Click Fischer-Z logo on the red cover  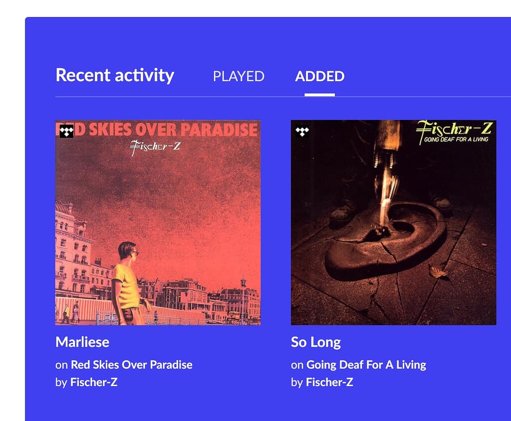(x=155, y=147)
